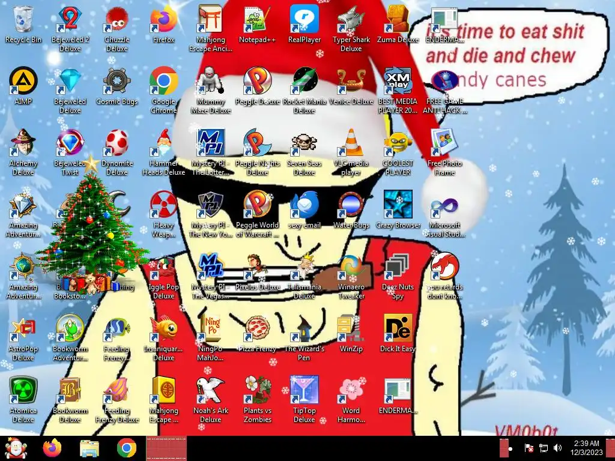This screenshot has width=615, height=461.
Task: Click the volume speaker tray icon
Action: pos(557,448)
